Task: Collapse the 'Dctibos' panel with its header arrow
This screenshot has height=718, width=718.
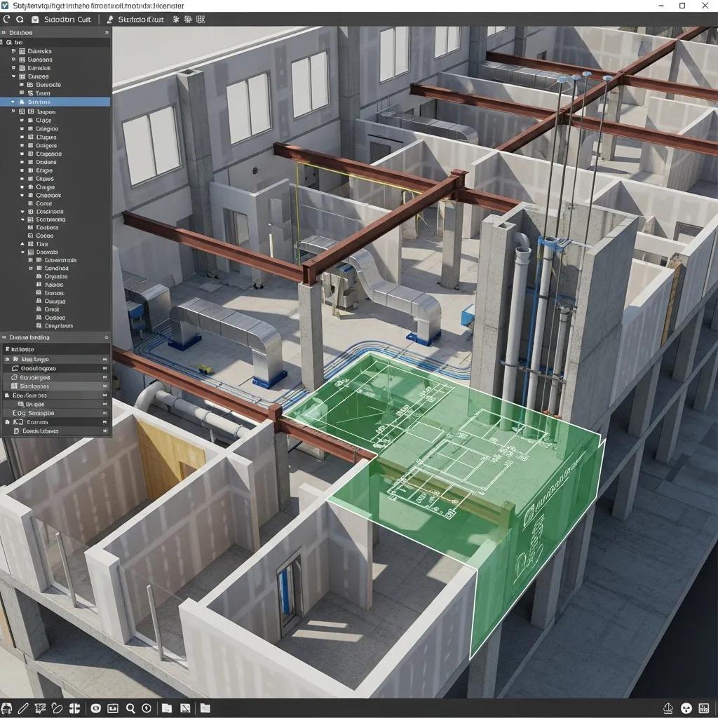Action: 4,32
